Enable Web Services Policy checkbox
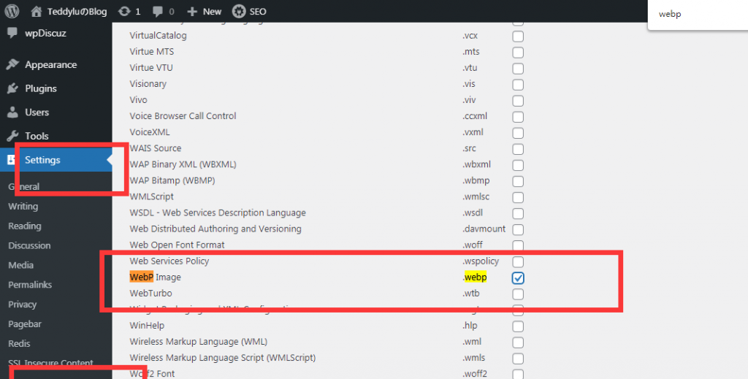 tap(518, 261)
